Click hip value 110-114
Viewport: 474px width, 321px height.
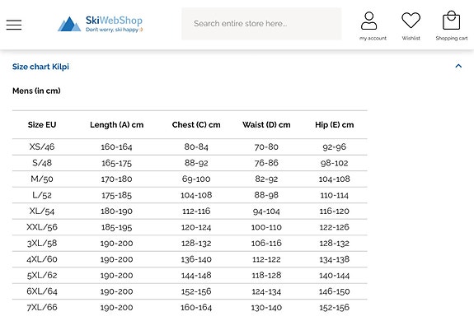pos(335,195)
